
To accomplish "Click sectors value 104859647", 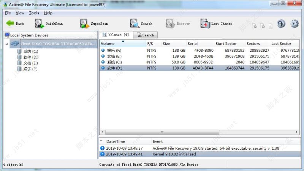I will tap(260, 62).
